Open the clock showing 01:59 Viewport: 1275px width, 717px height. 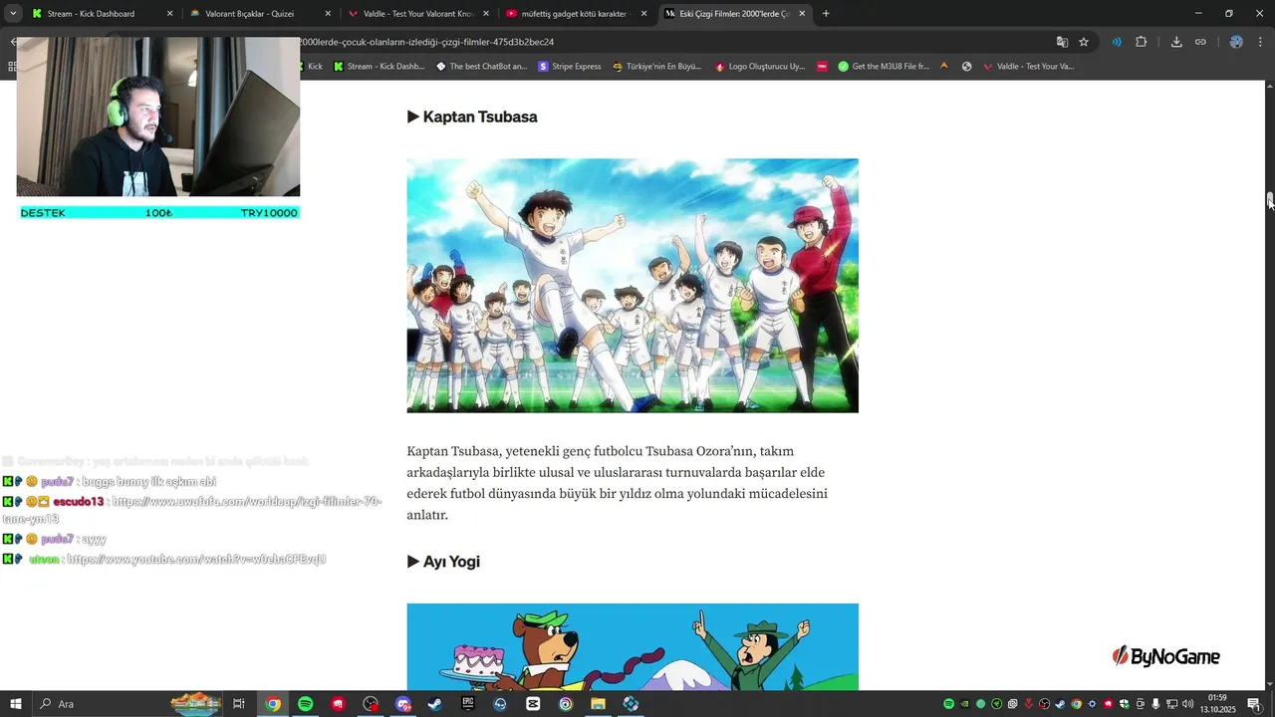(1217, 704)
